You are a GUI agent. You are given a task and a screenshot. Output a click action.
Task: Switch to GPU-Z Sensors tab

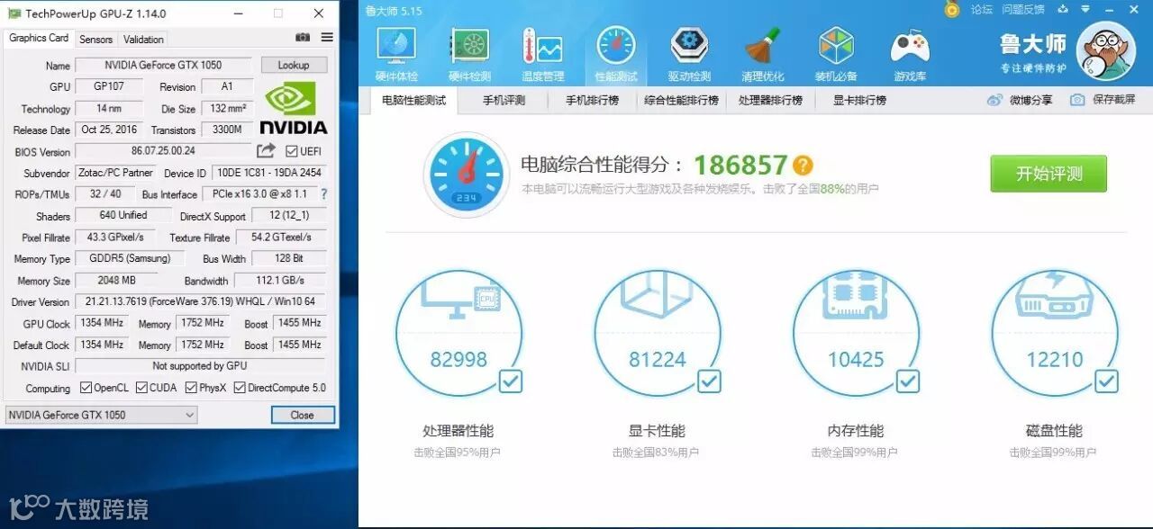96,40
